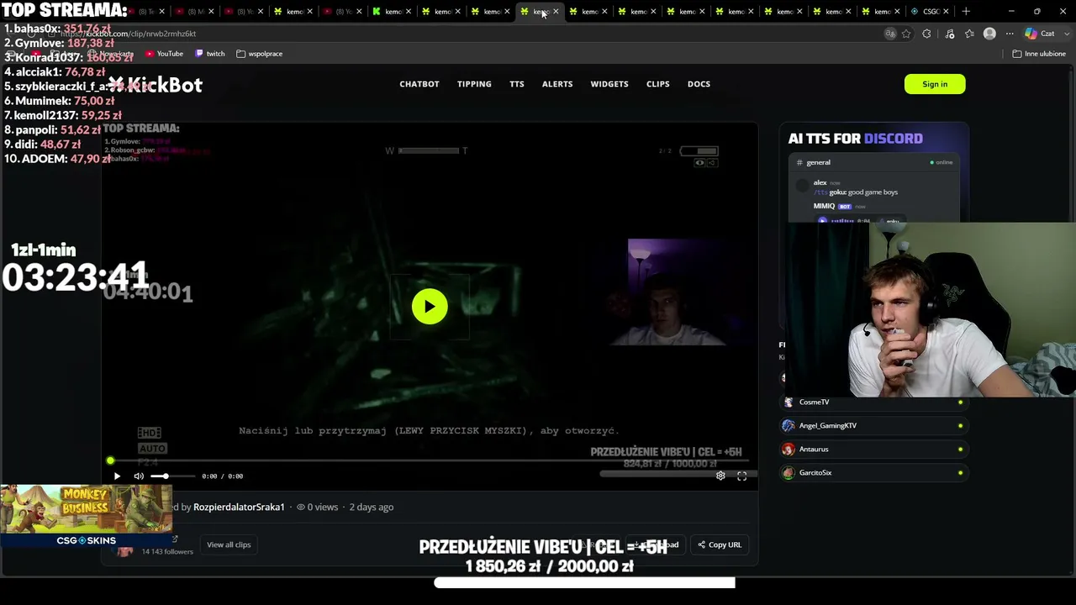Adjust the clip volume slider
Viewport: 1076px width, 605px height.
click(x=172, y=476)
